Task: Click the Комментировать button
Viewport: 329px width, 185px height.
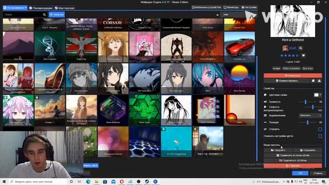Action: [287, 81]
